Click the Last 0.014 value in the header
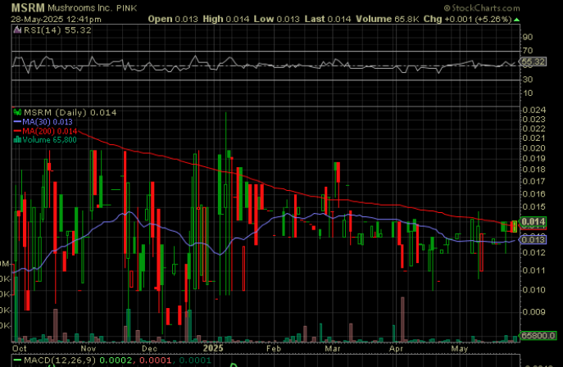Screen dimensions: 563x367 click(328, 19)
